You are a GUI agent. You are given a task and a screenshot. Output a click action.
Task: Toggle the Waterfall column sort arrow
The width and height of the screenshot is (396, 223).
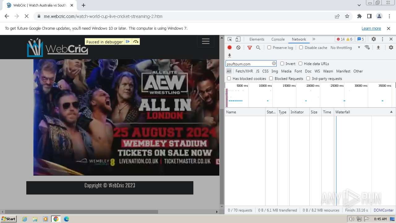tap(391, 112)
